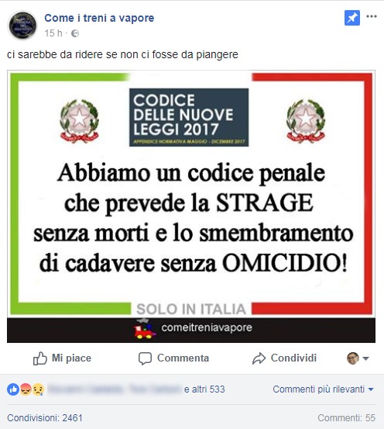Open the three-dot post options menu
This screenshot has height=429, width=384.
point(372,16)
